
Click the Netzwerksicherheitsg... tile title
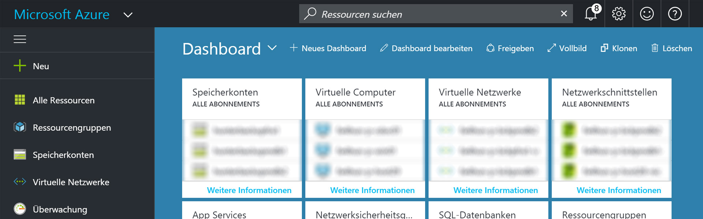[364, 215]
